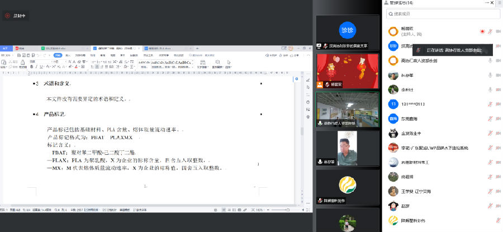Click the Bold icon in WPS ribbon
The width and height of the screenshot is (503, 232).
[x=32, y=67]
